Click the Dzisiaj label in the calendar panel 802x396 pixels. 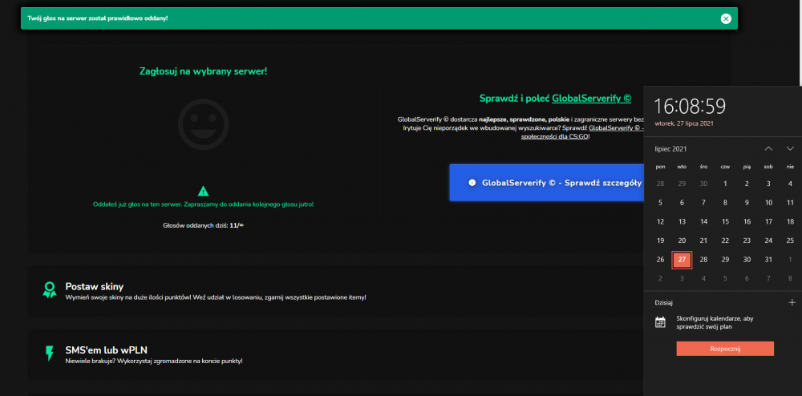coord(663,302)
